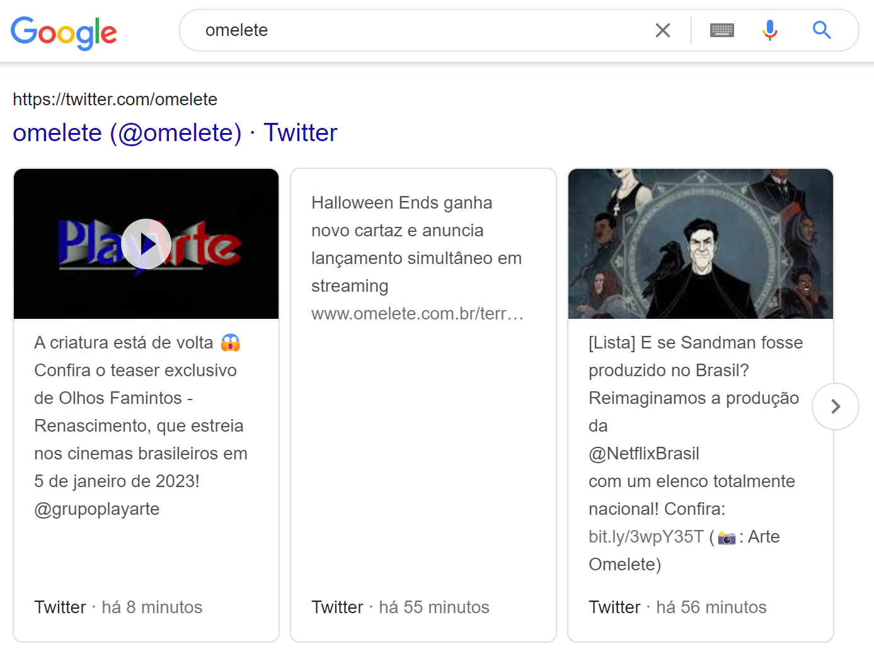Click the magnifying glass to search

[x=821, y=30]
